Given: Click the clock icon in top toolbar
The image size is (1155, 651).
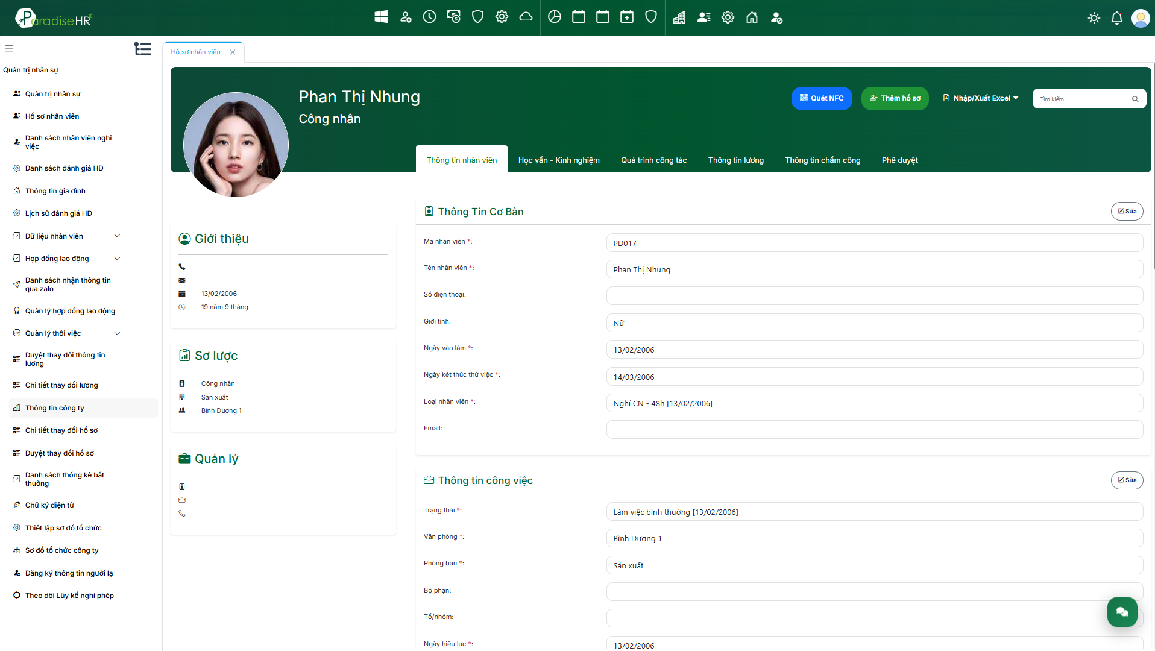Looking at the screenshot, I should 429,17.
